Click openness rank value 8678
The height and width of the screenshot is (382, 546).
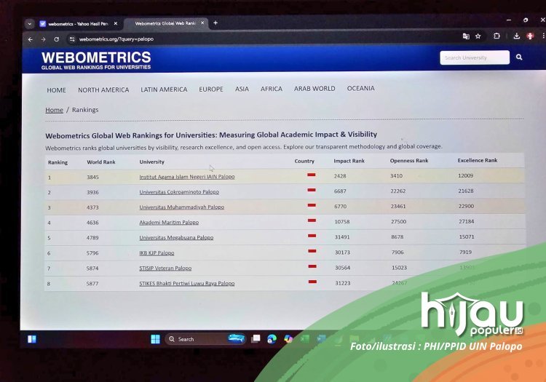click(x=397, y=237)
